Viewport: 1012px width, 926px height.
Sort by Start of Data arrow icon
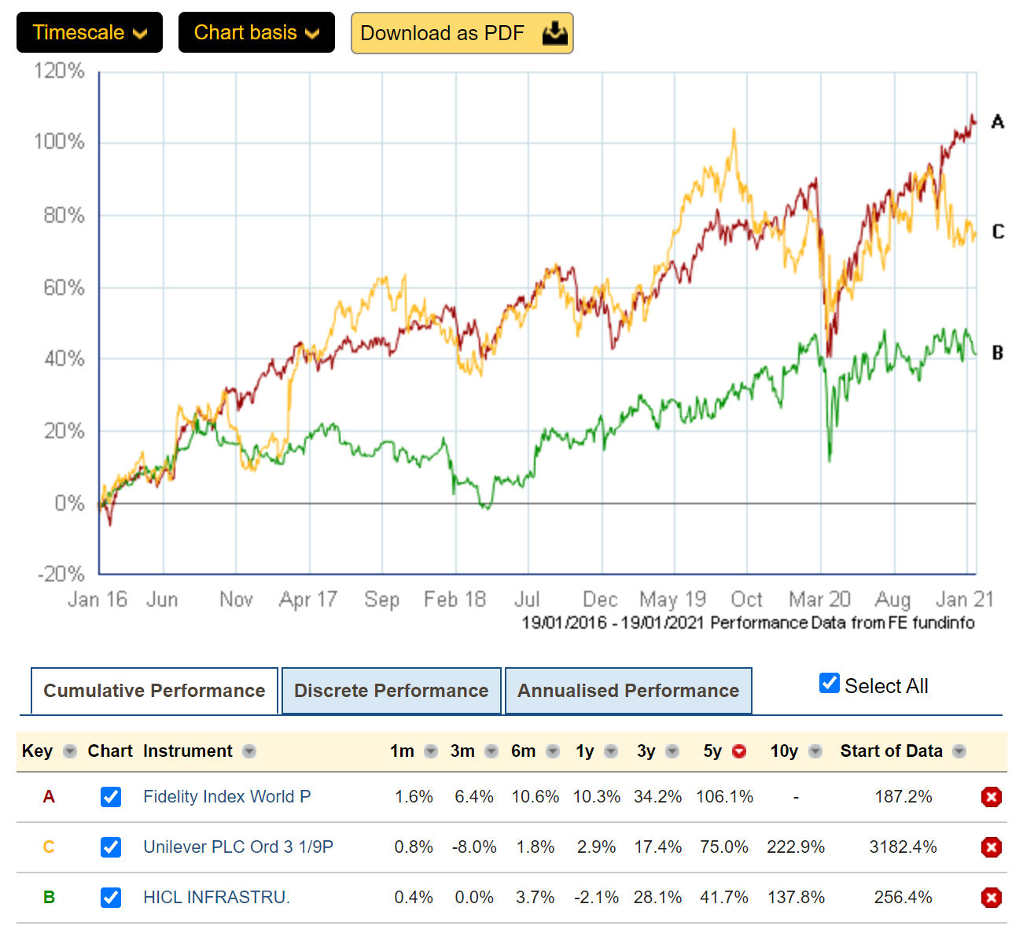[x=959, y=751]
